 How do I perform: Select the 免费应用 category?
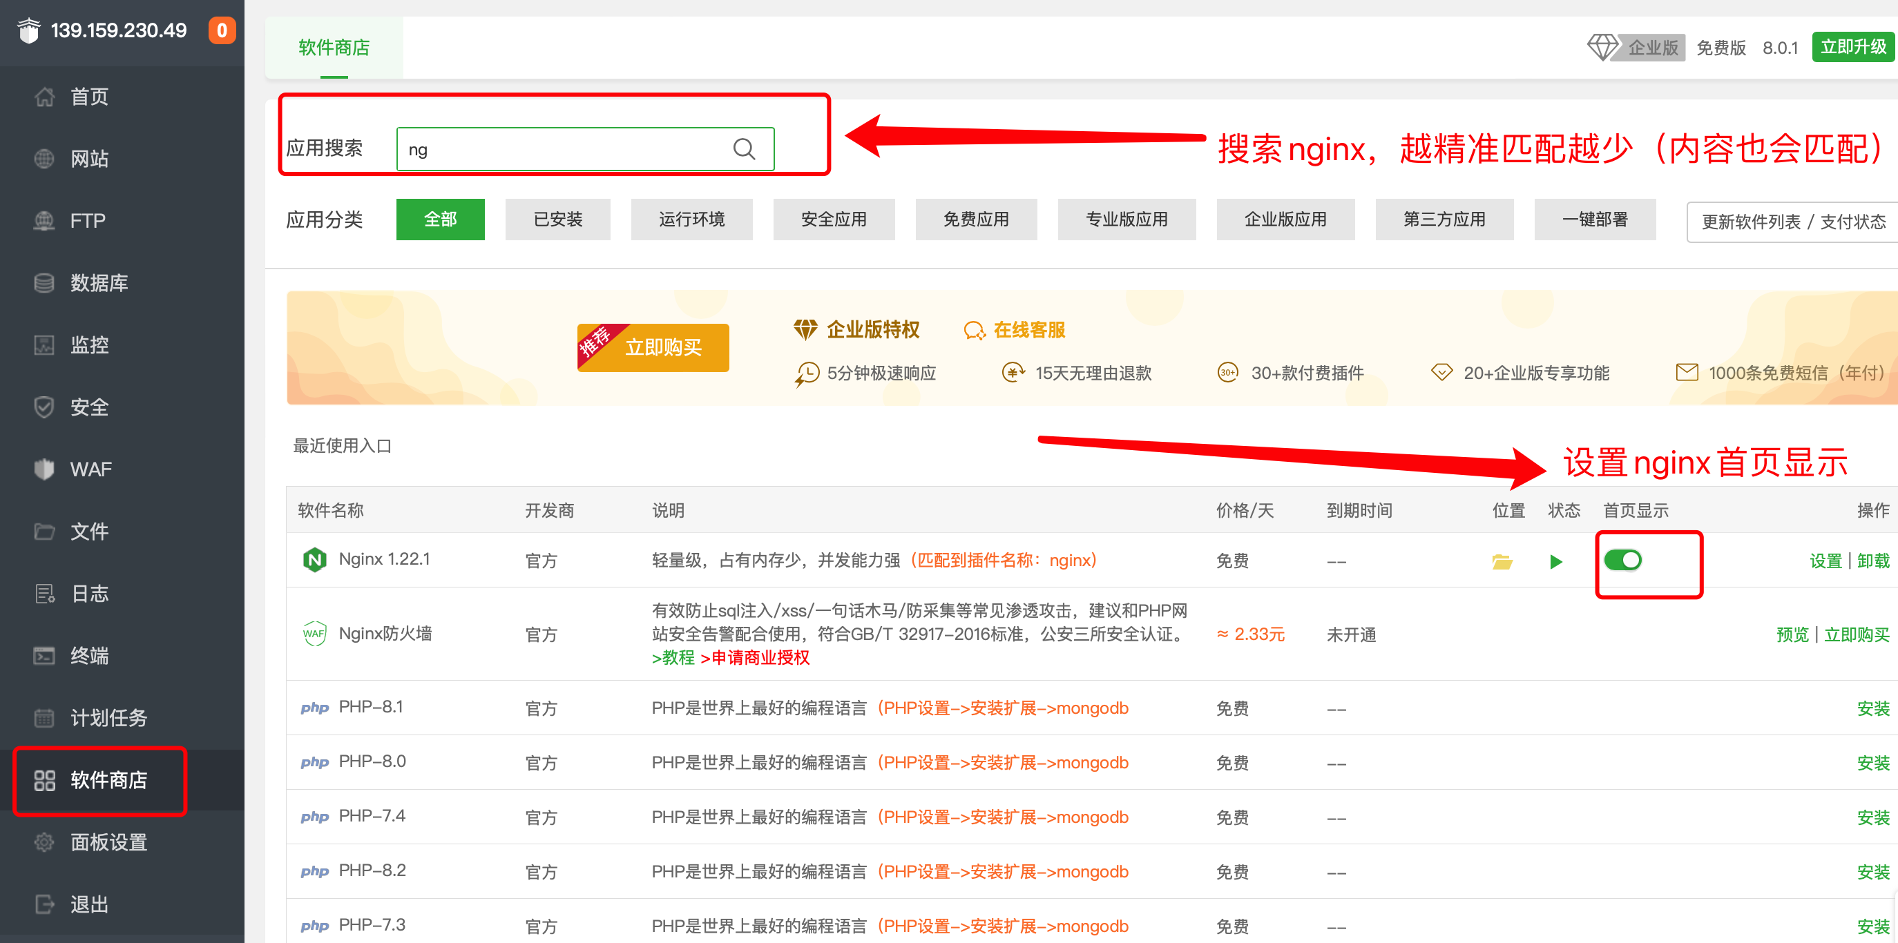pos(975,220)
